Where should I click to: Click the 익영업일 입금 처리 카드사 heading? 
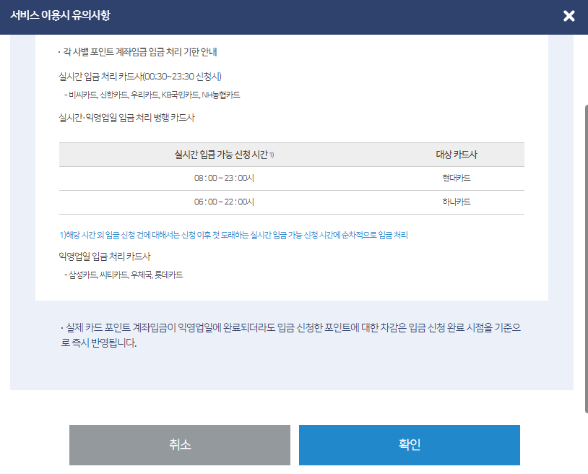click(x=104, y=257)
